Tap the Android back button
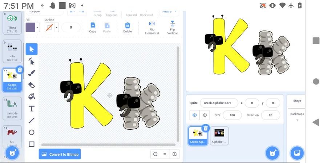This screenshot has width=327, height=163. [316, 122]
